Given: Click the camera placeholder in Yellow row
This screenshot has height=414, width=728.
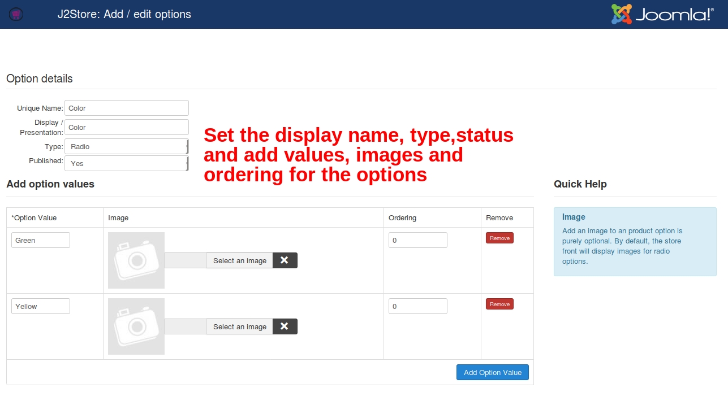Looking at the screenshot, I should pos(136,326).
